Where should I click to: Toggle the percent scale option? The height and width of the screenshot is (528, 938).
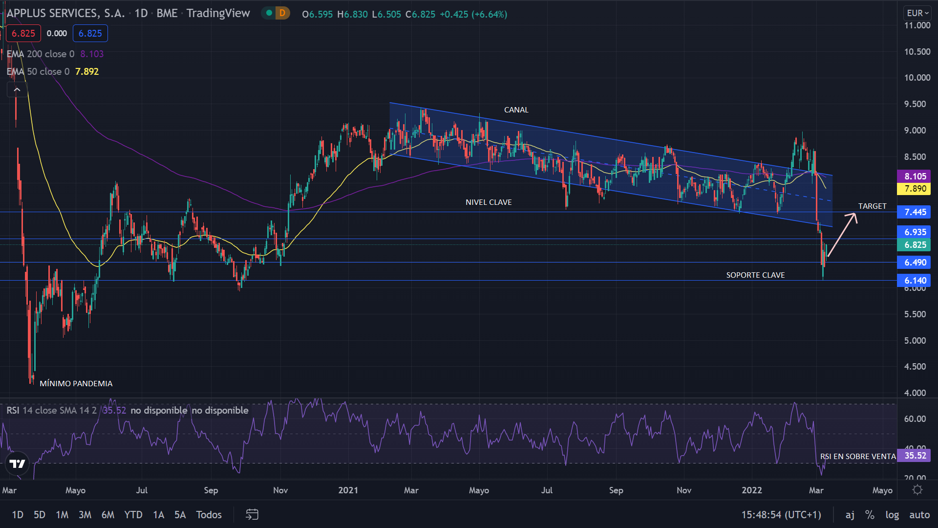coord(870,514)
